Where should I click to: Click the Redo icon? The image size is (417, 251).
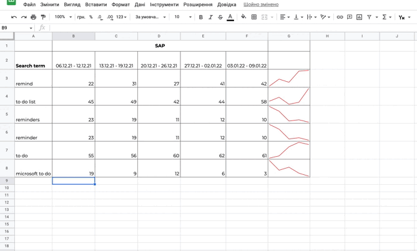point(24,17)
